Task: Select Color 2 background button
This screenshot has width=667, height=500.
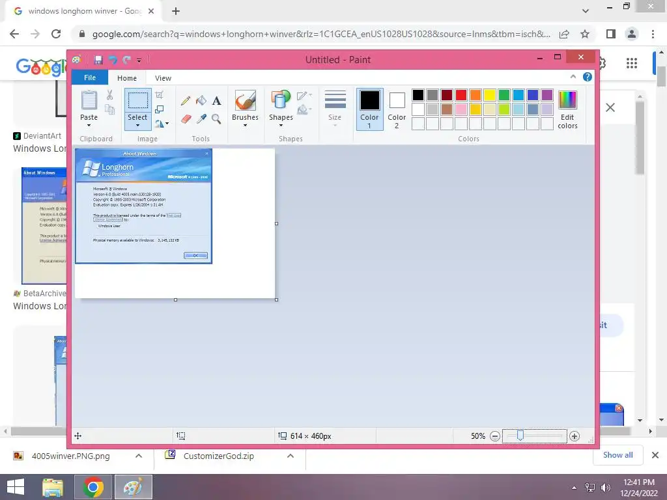Action: 397,109
